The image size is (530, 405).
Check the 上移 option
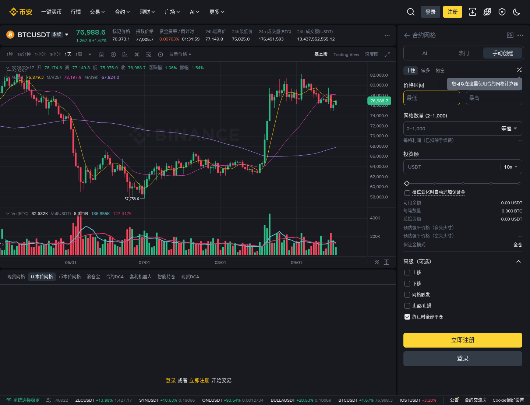click(x=407, y=273)
